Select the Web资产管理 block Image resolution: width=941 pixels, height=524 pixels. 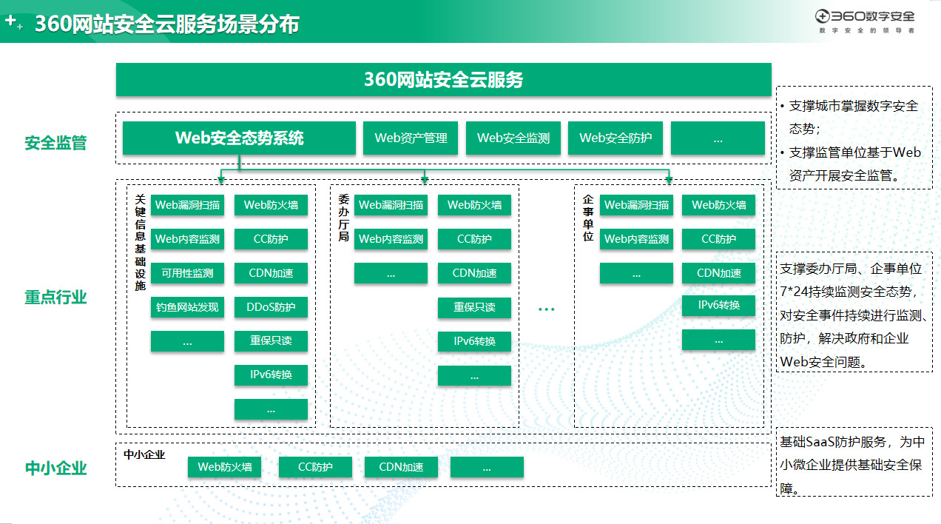point(411,138)
